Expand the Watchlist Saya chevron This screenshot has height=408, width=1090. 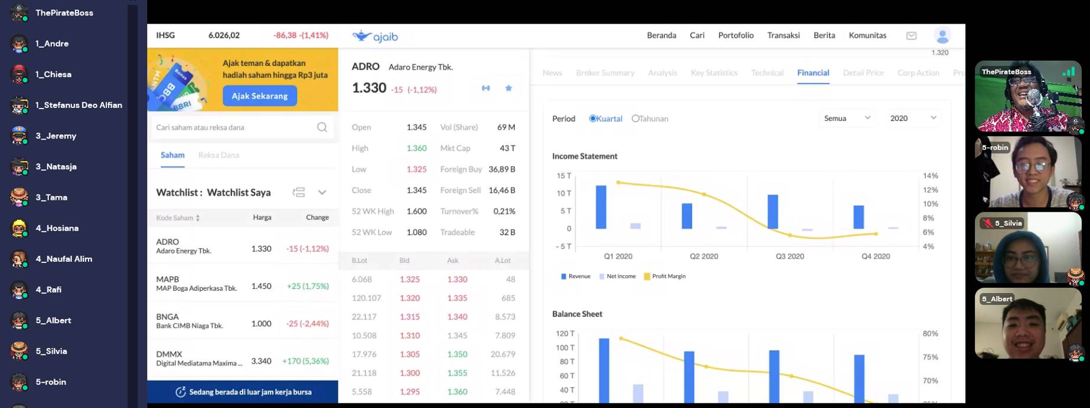(x=322, y=192)
